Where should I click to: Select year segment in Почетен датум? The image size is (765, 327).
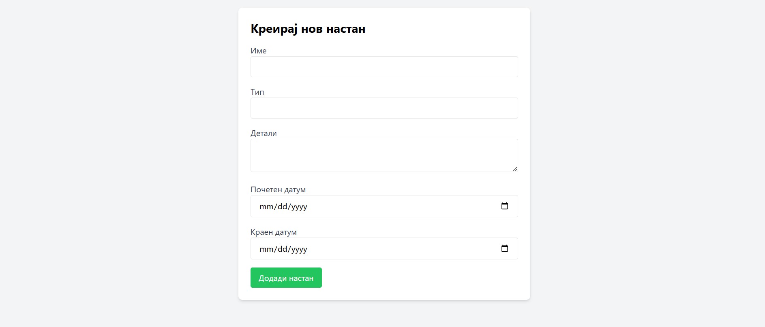click(x=299, y=207)
